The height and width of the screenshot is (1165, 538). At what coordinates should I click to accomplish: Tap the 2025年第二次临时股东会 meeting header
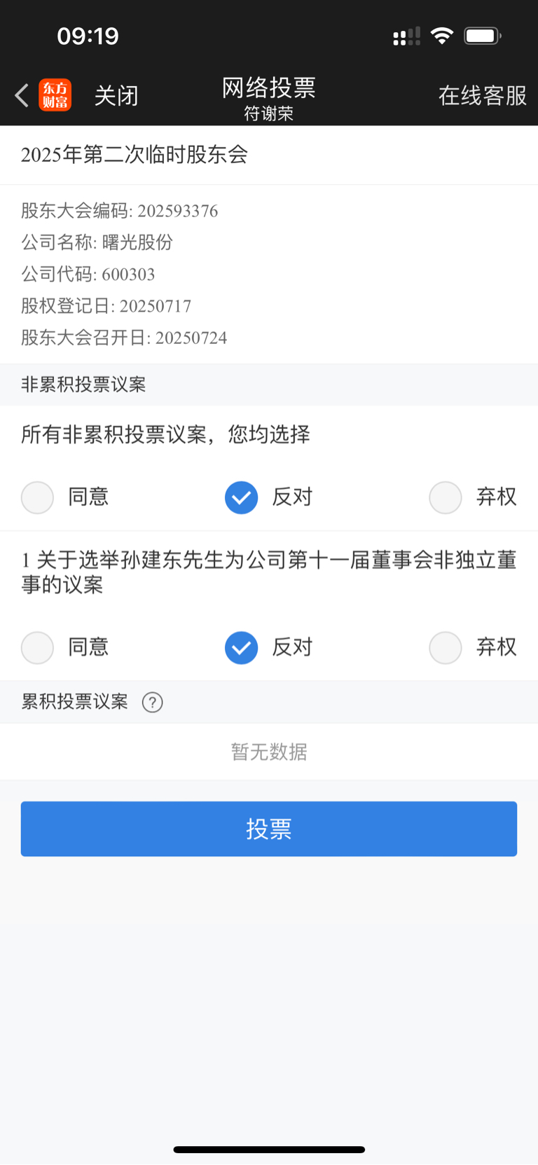(x=134, y=155)
